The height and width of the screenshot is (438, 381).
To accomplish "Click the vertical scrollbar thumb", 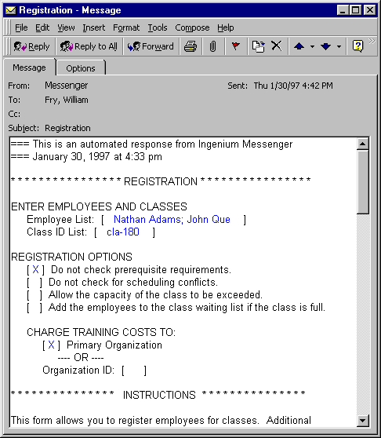I will tap(363, 182).
